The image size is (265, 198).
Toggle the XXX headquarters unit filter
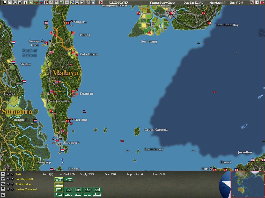[x=59, y=190]
